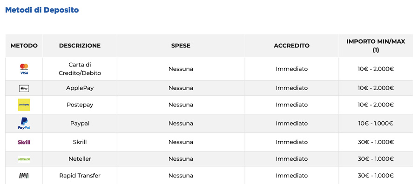The height and width of the screenshot is (184, 419).
Task: Select the ACCREDITO column header
Action: pos(291,46)
